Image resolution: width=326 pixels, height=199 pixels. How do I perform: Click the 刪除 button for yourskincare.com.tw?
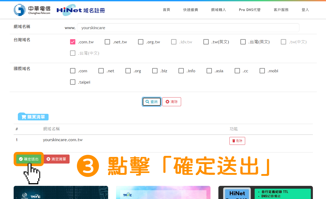click(237, 141)
